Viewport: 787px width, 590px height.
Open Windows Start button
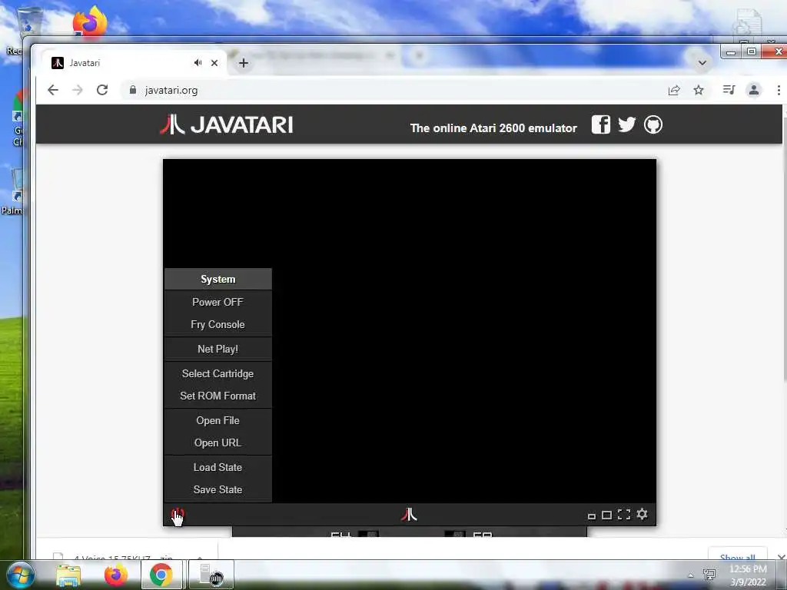coord(21,575)
